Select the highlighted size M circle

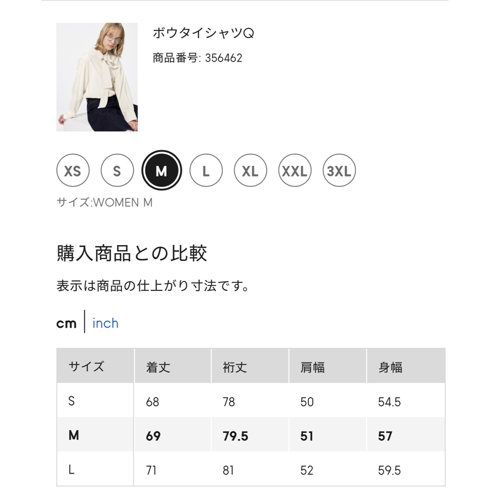[x=162, y=170]
